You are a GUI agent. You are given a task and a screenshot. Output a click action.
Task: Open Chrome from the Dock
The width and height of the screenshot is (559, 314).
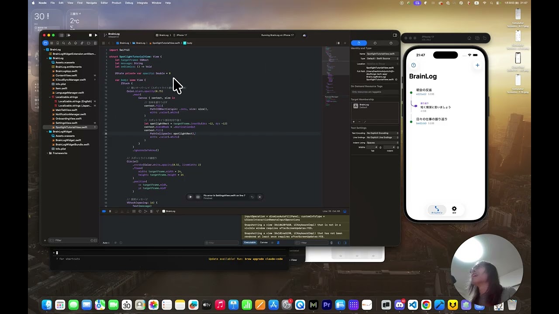point(426,305)
